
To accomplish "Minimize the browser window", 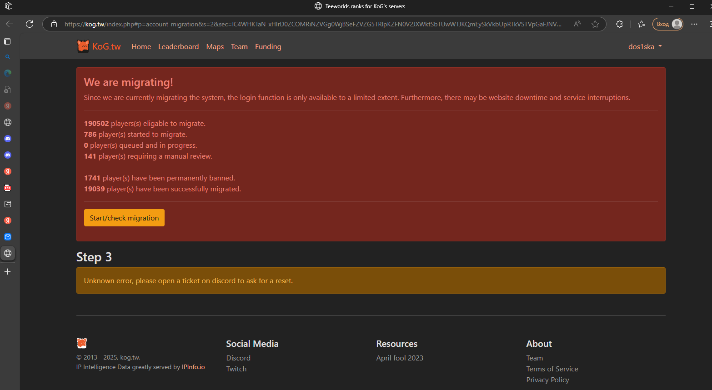I will point(671,6).
